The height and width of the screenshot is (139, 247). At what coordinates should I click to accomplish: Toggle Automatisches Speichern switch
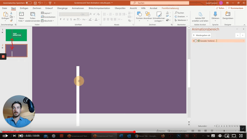point(29,3)
